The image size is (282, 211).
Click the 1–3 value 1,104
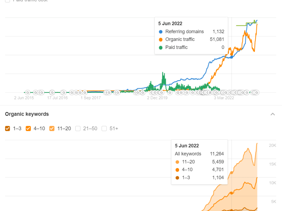pos(218,178)
